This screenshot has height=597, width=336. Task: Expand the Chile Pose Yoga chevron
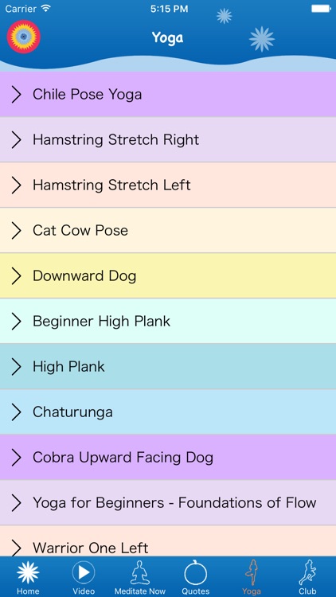click(17, 95)
